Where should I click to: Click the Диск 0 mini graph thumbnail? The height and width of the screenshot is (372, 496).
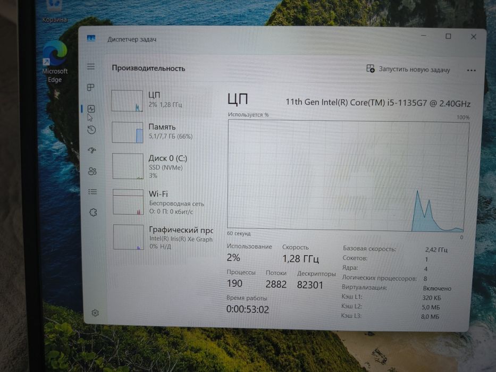[x=128, y=166]
